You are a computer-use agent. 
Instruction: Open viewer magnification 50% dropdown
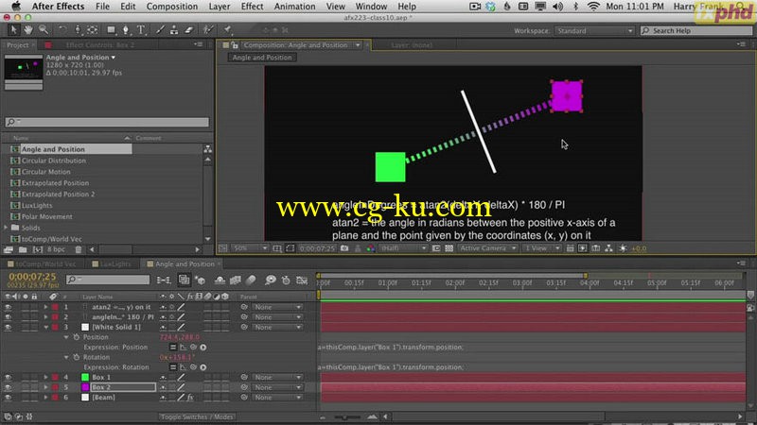(250, 248)
